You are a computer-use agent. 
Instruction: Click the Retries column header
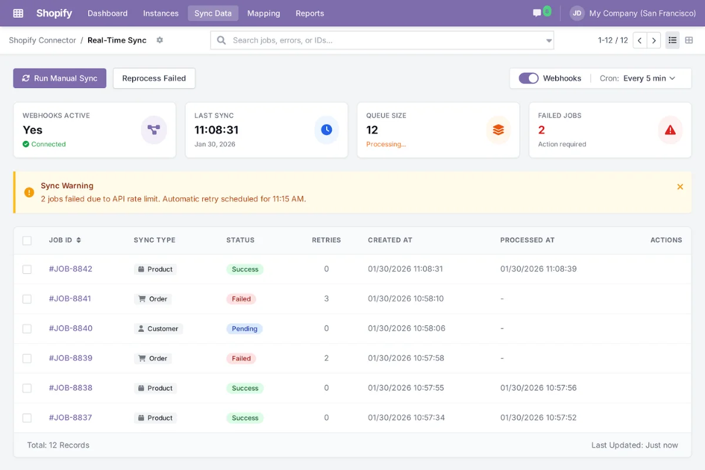click(x=326, y=240)
